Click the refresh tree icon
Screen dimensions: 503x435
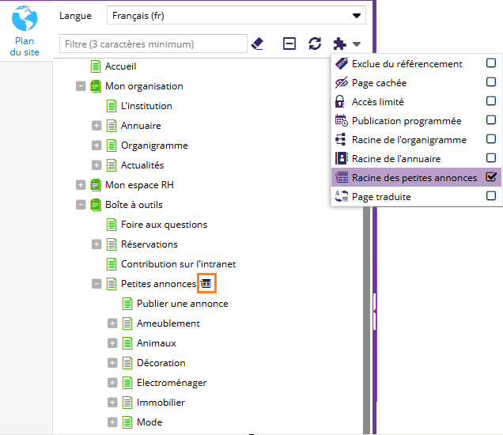[x=315, y=43]
